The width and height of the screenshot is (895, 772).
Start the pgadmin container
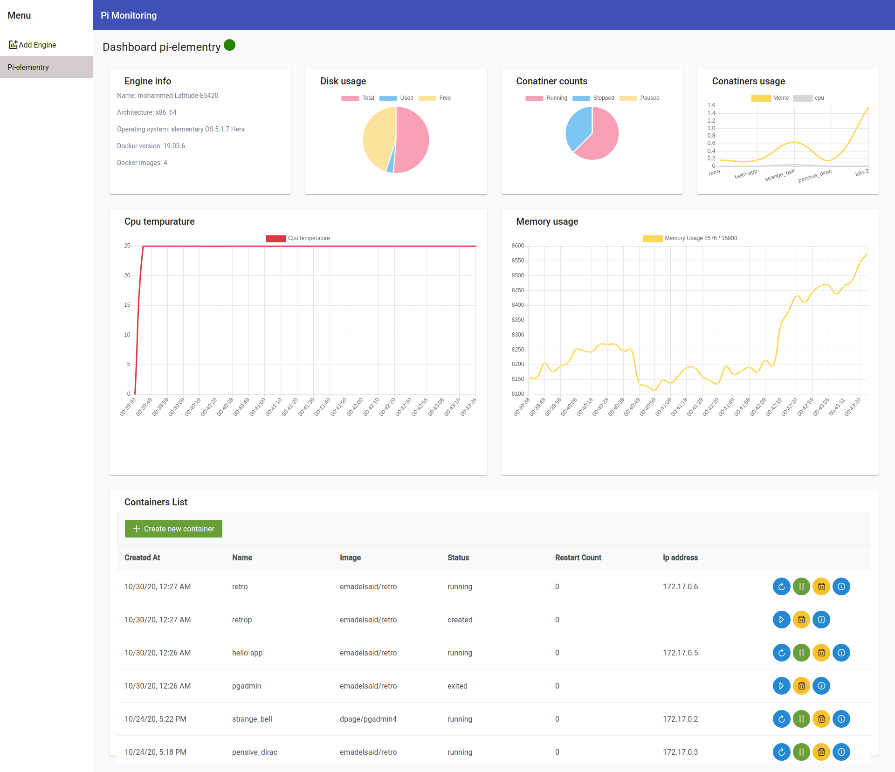[x=781, y=686]
